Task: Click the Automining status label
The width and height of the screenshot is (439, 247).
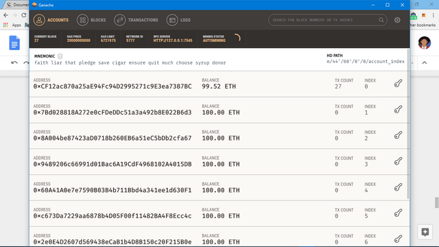Action: click(214, 40)
